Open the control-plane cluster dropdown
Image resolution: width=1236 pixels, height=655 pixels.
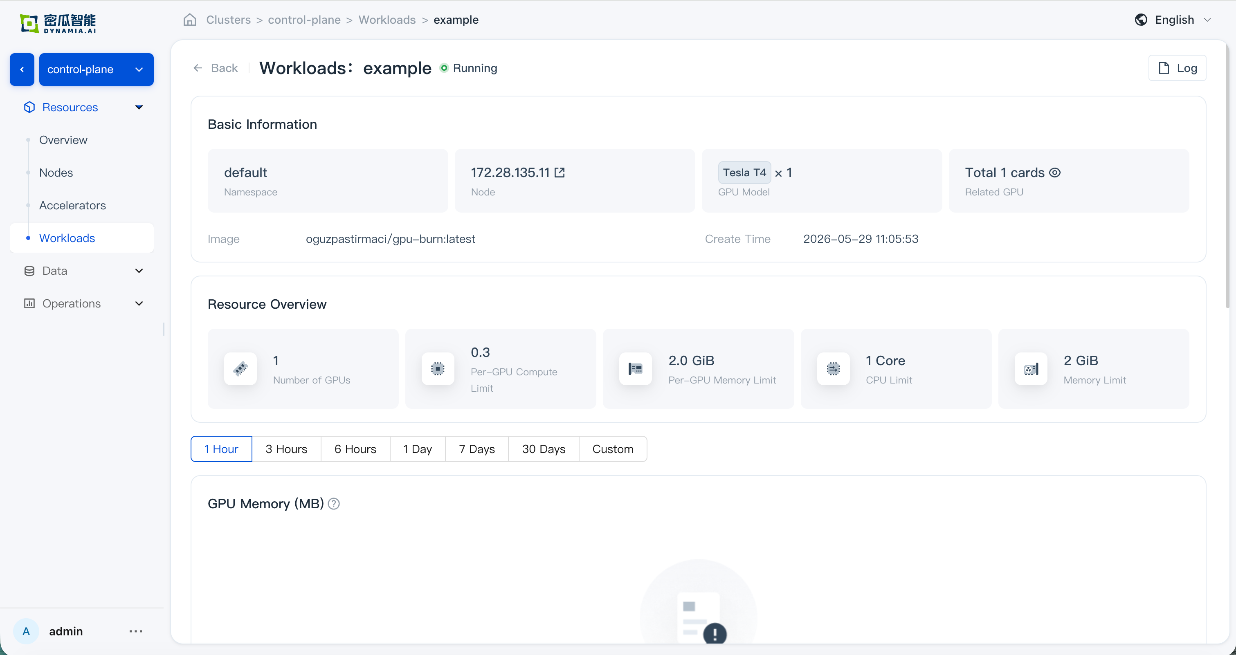tap(97, 69)
